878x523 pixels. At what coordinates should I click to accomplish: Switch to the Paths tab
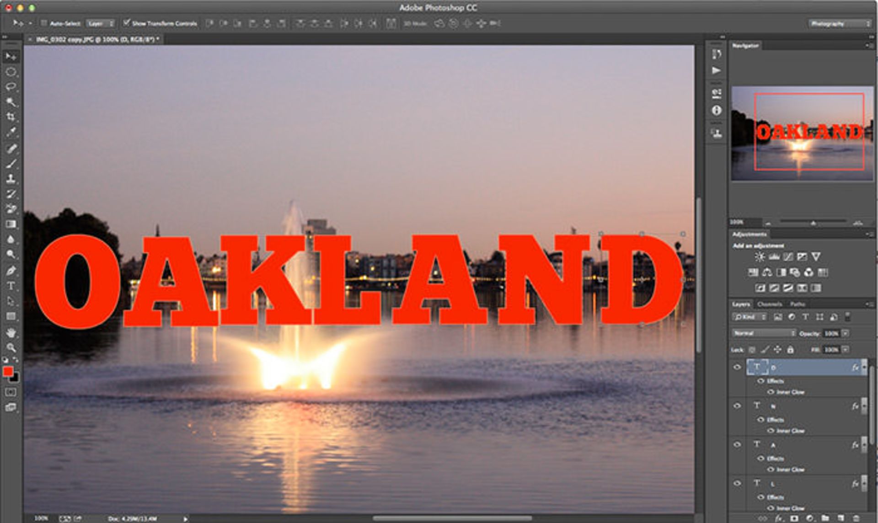pos(798,304)
